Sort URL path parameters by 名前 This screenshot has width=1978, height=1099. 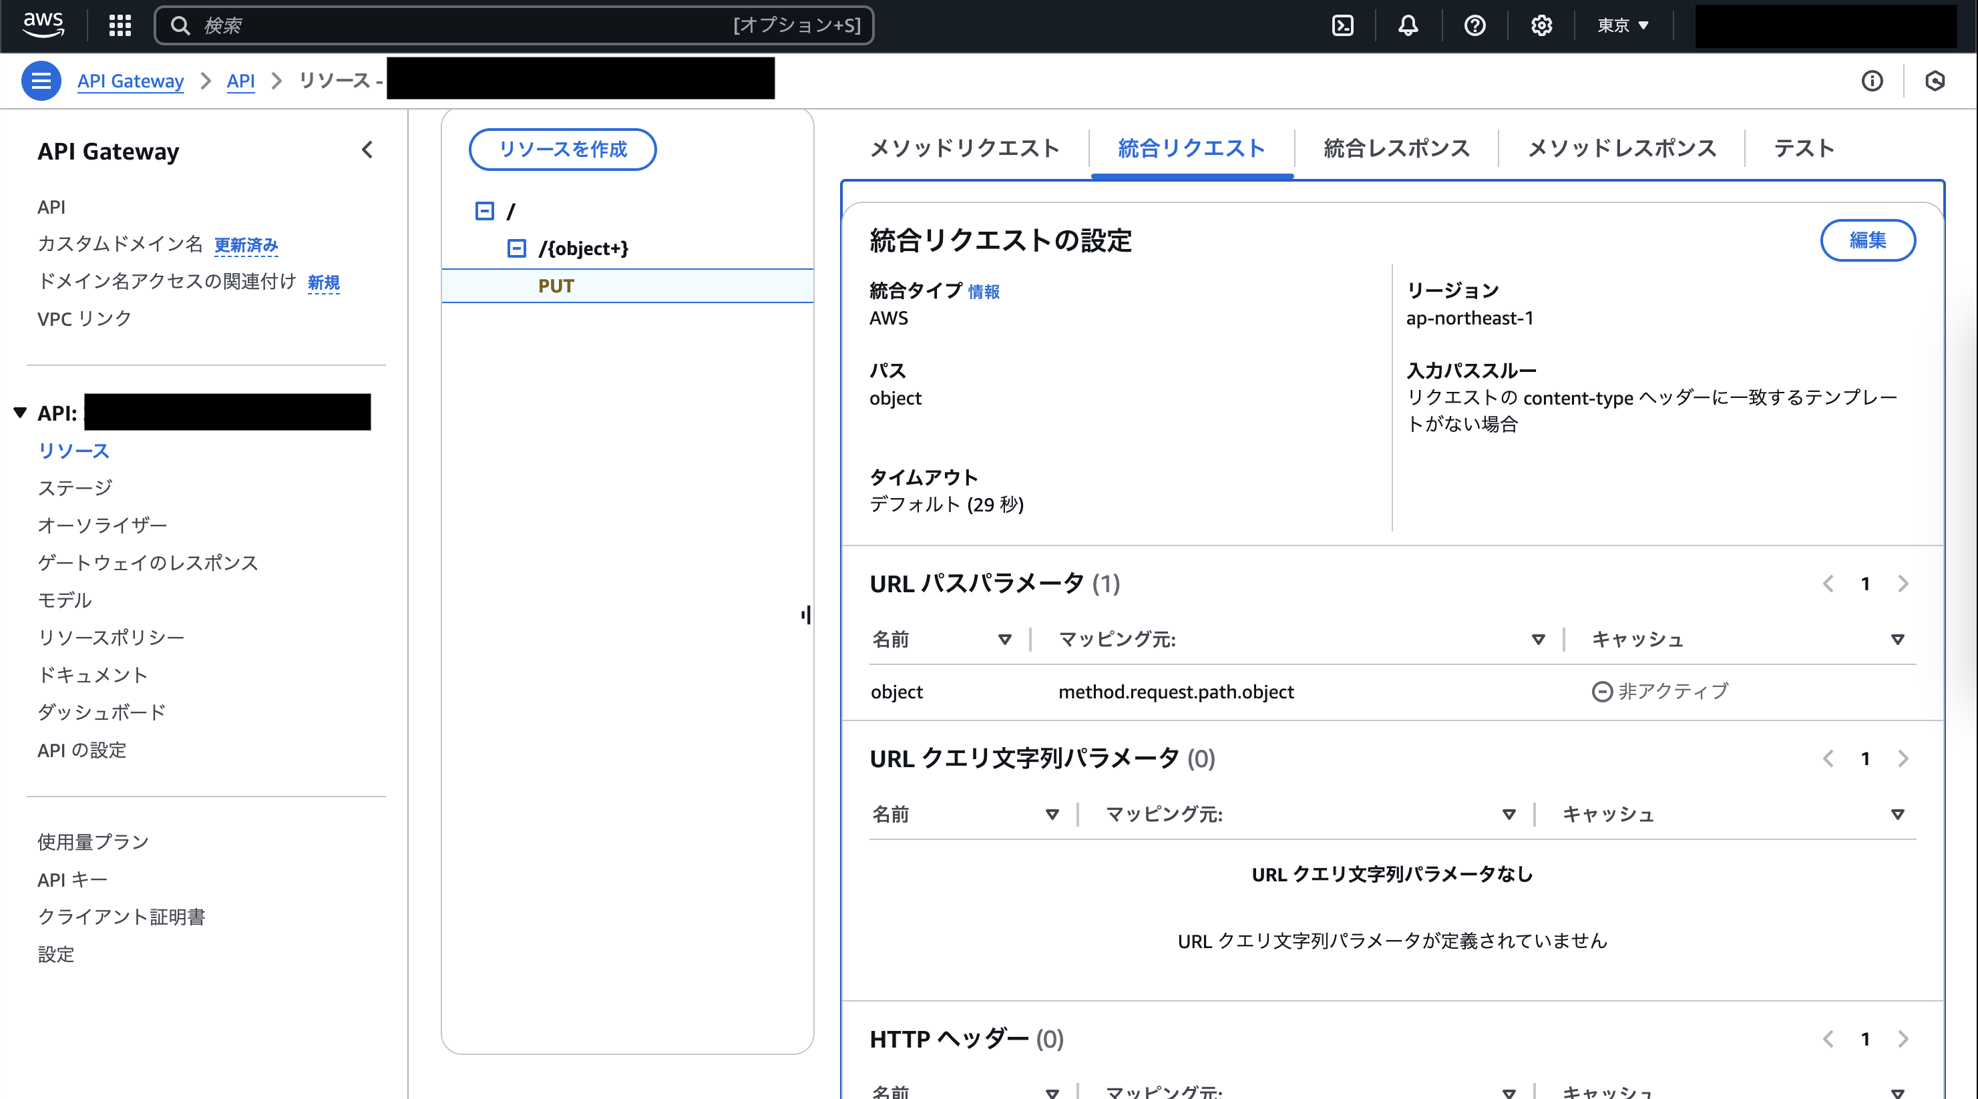1004,639
